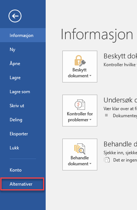Click the 'Kontroller hvilke' description text
137x210 pixels.
tap(120, 65)
